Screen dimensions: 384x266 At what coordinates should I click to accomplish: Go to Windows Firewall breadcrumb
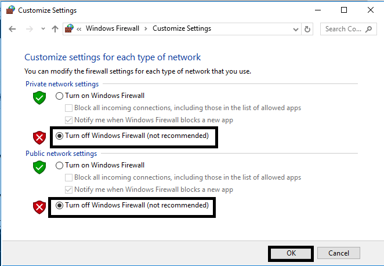click(x=114, y=29)
